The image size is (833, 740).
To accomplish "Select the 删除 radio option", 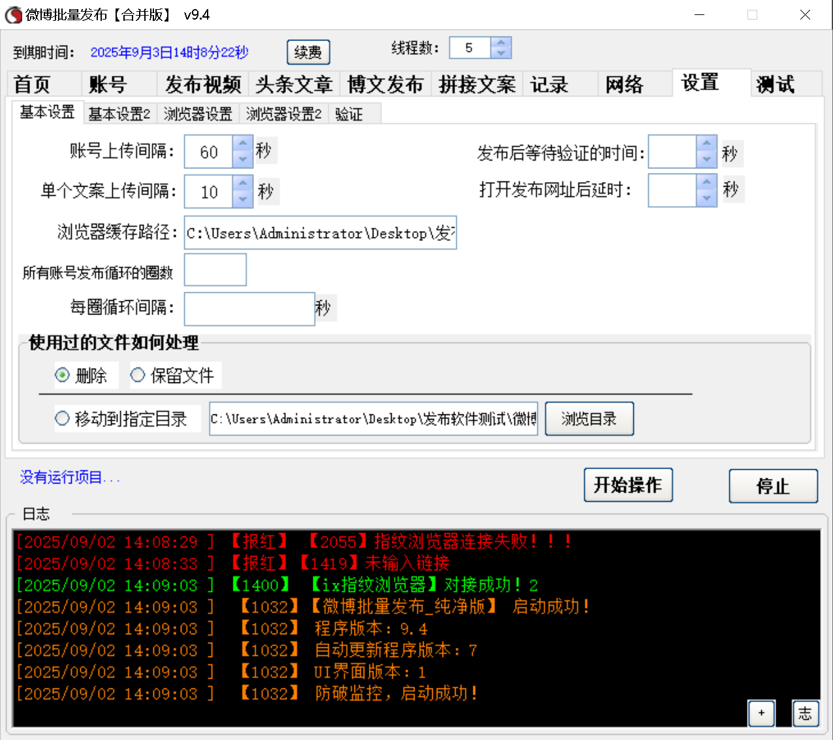I will click(x=62, y=375).
